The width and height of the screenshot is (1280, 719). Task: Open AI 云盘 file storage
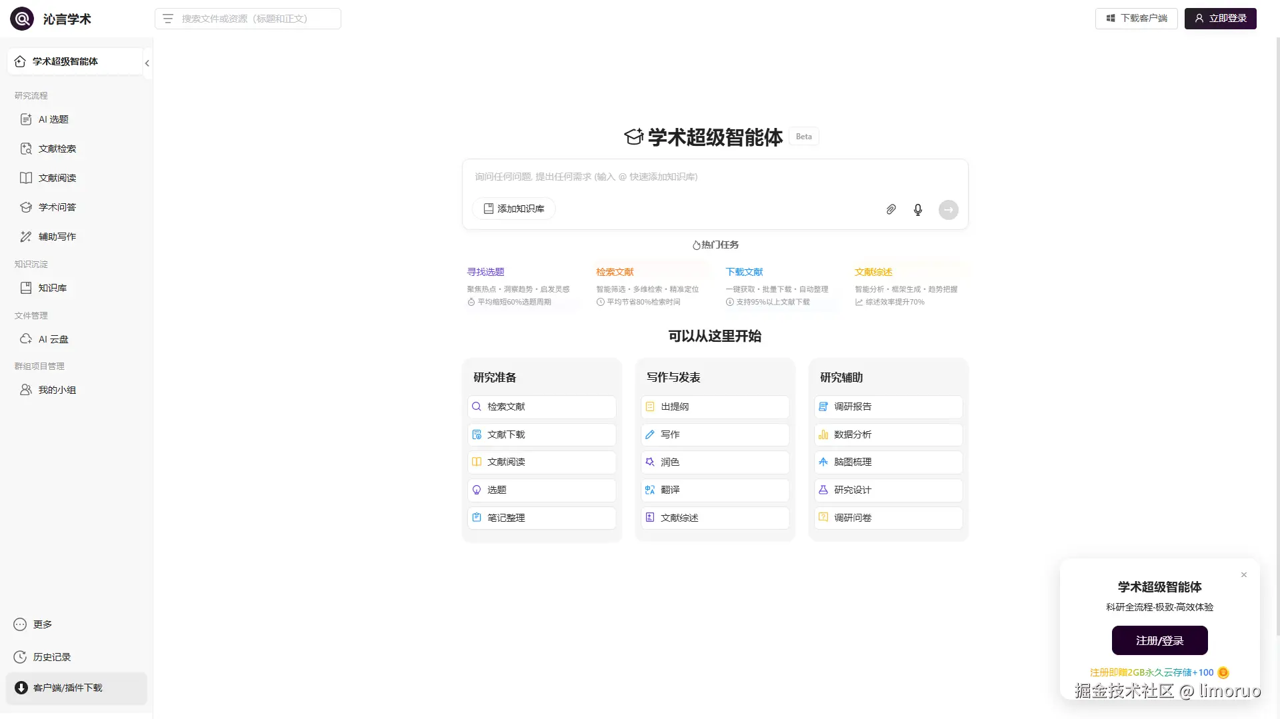pos(53,339)
